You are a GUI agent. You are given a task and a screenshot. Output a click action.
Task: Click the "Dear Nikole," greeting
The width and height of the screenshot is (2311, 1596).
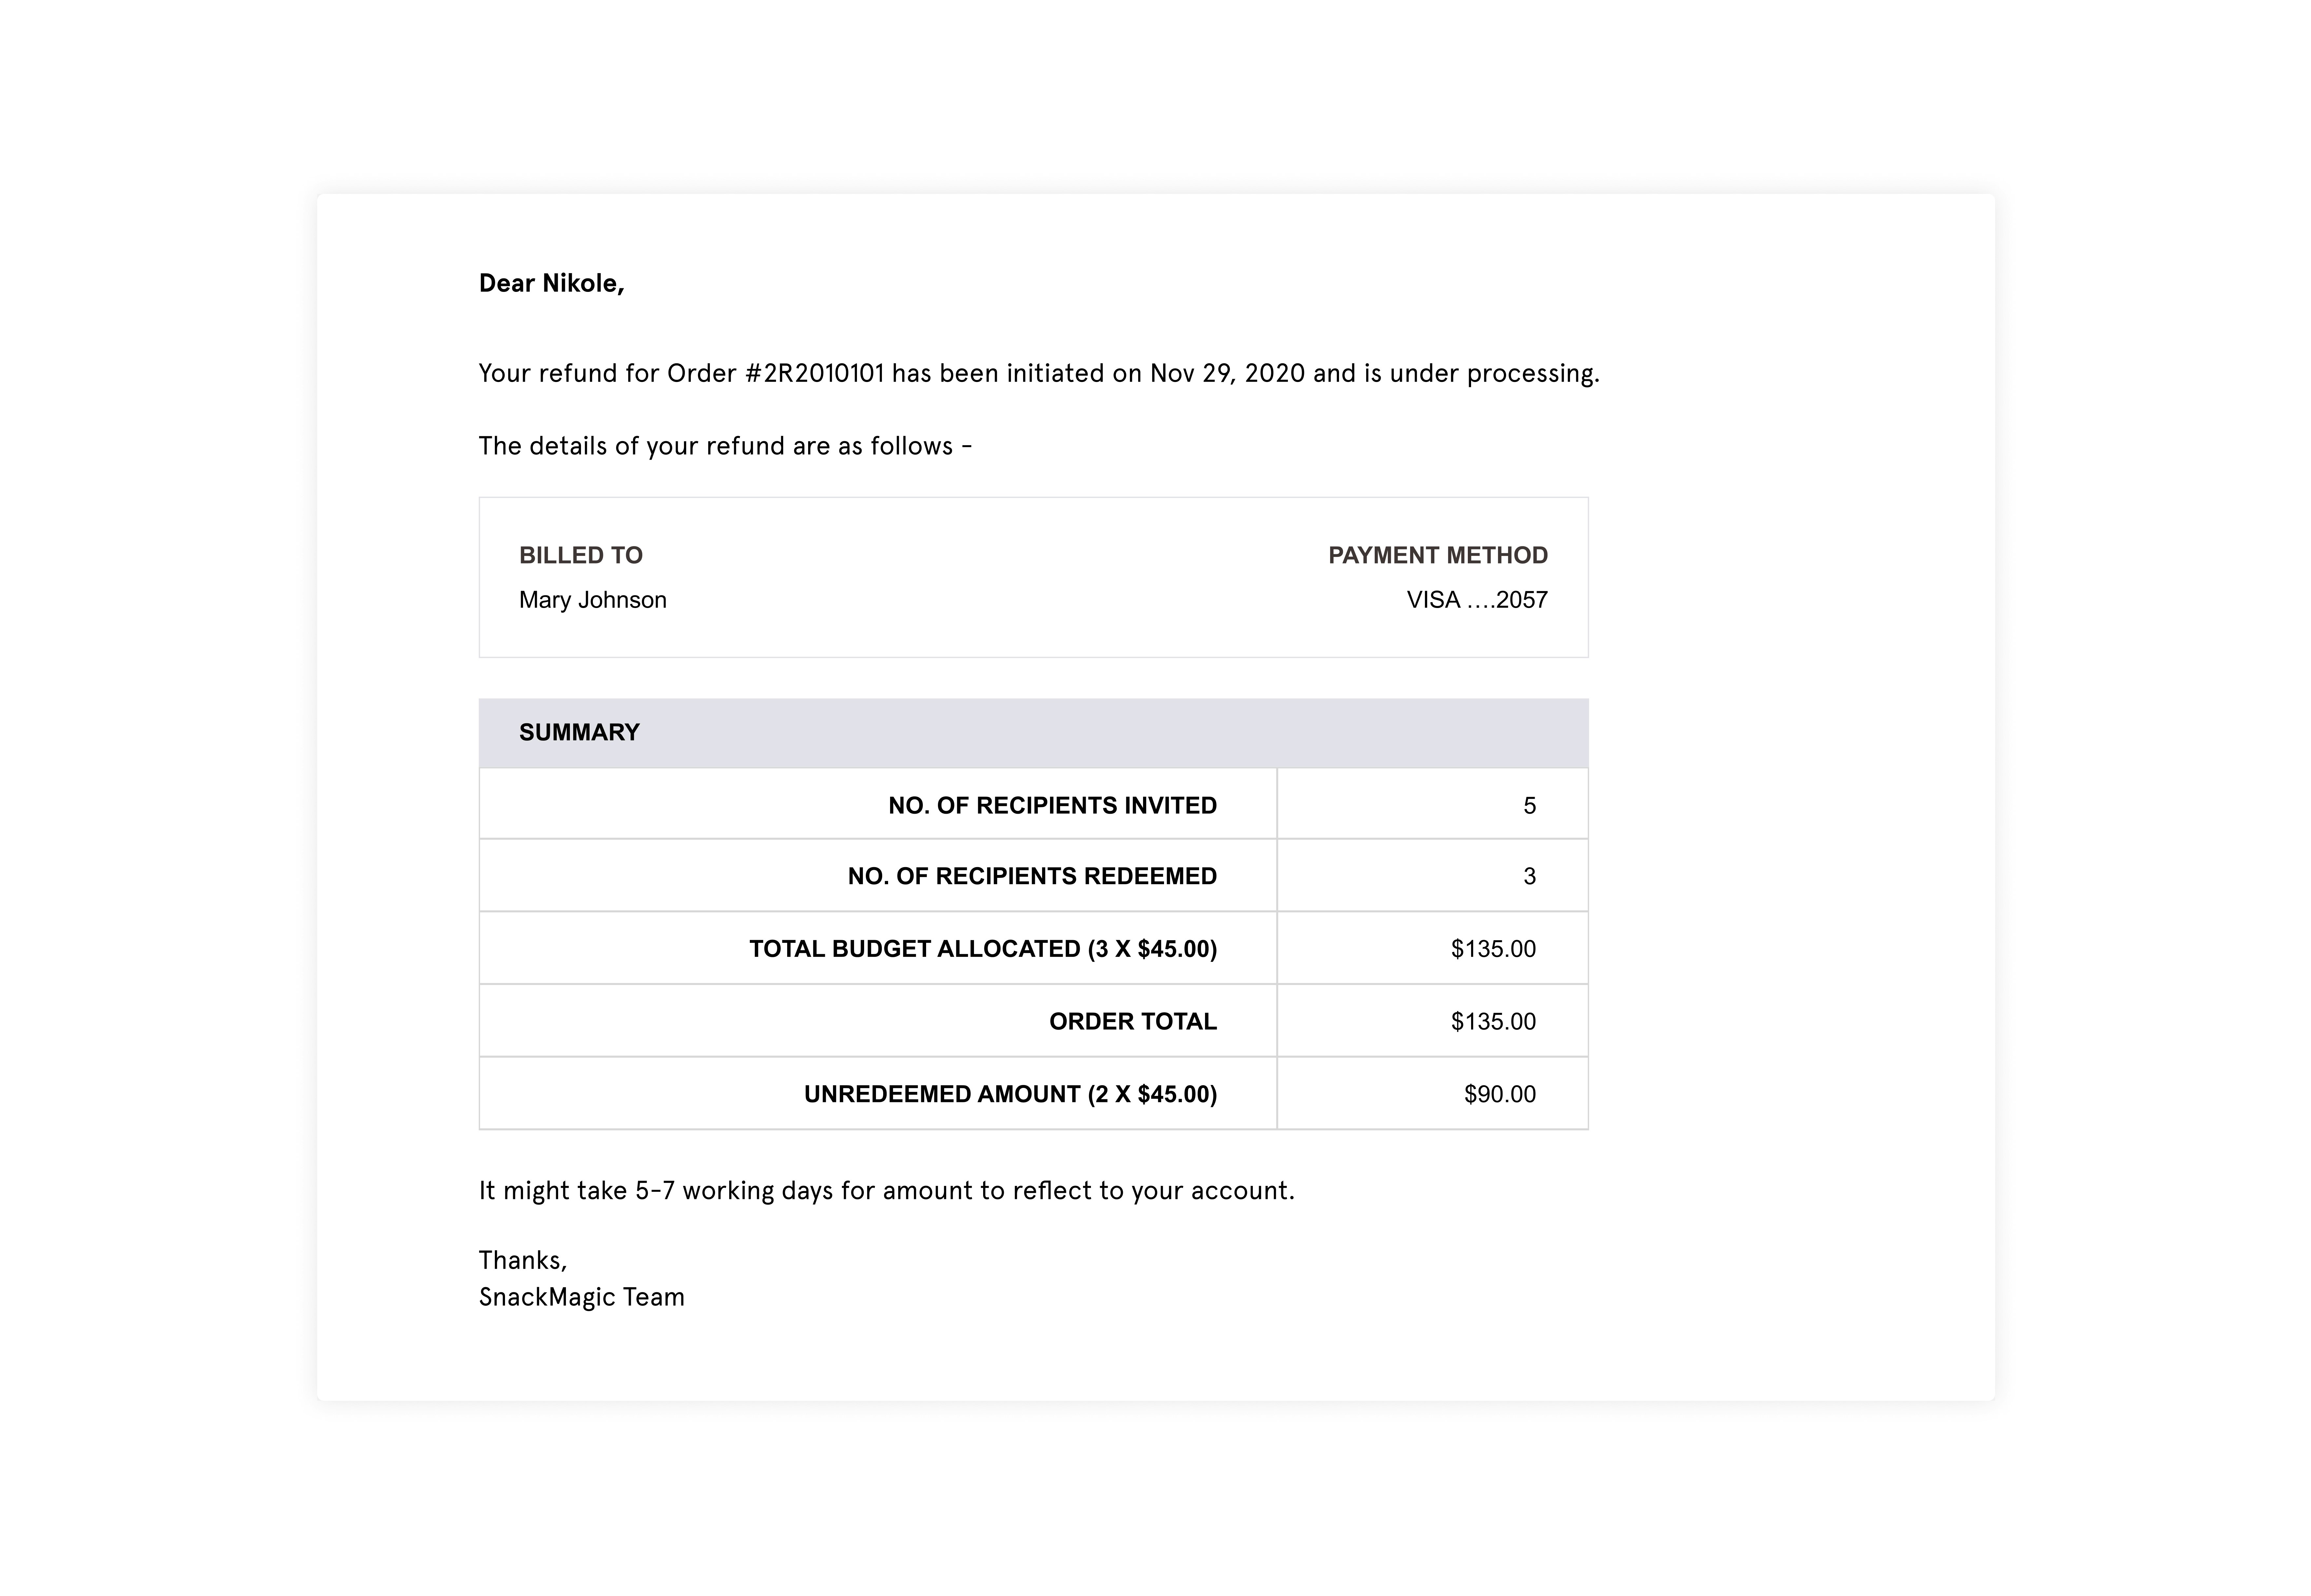tap(551, 284)
